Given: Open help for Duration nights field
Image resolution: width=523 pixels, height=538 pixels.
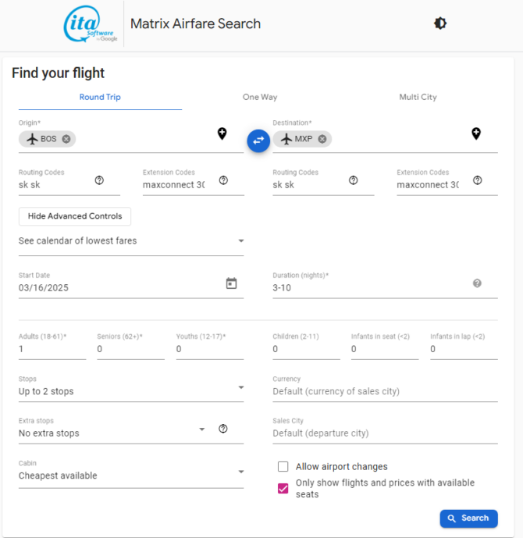Looking at the screenshot, I should click(477, 283).
